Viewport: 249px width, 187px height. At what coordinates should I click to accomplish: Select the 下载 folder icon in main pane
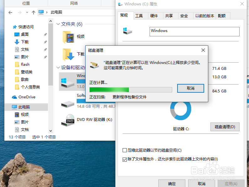[68, 55]
